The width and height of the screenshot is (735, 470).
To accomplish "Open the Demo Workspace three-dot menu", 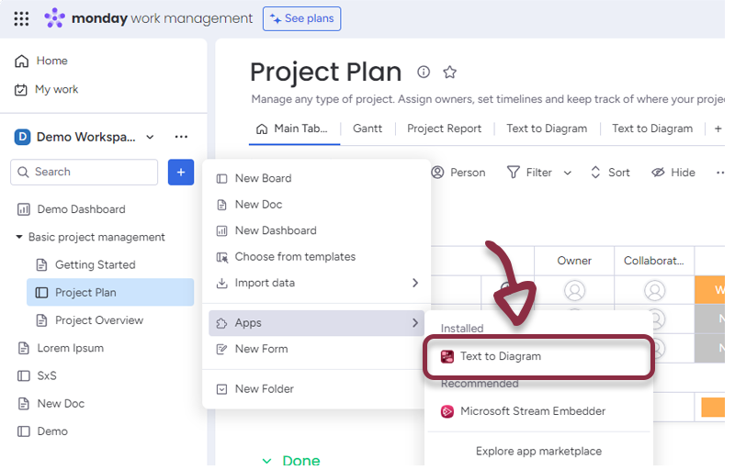I will 181,137.
